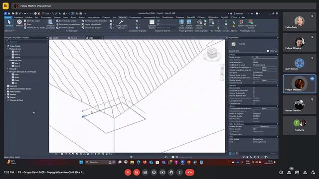
Task: Open the Gerenciar ribbon tab
Action: point(123,17)
